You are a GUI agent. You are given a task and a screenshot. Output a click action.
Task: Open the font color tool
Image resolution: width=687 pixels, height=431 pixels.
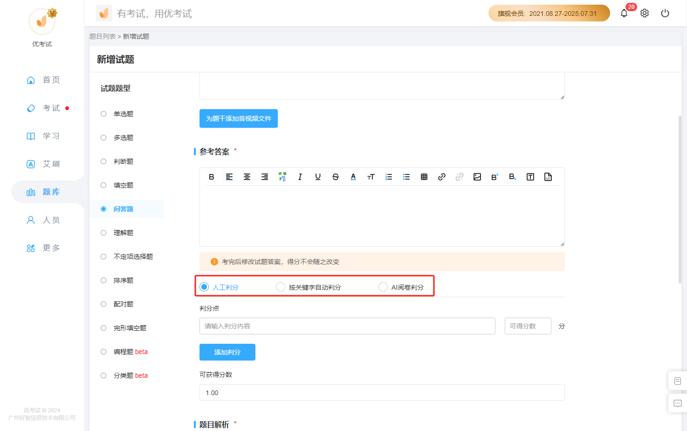click(353, 177)
